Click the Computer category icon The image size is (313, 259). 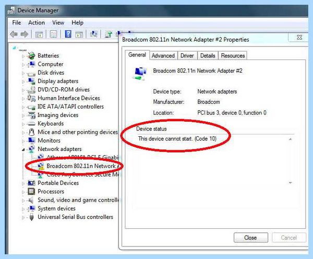[31, 64]
